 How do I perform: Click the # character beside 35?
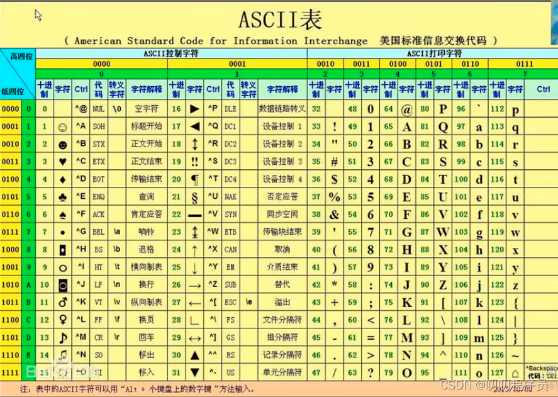click(334, 162)
